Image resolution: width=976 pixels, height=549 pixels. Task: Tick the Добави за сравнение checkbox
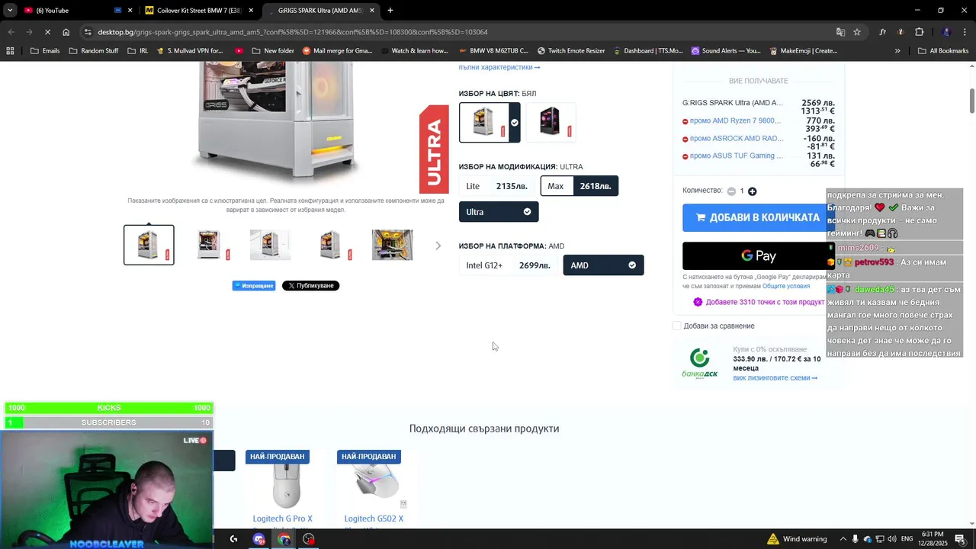pos(676,326)
